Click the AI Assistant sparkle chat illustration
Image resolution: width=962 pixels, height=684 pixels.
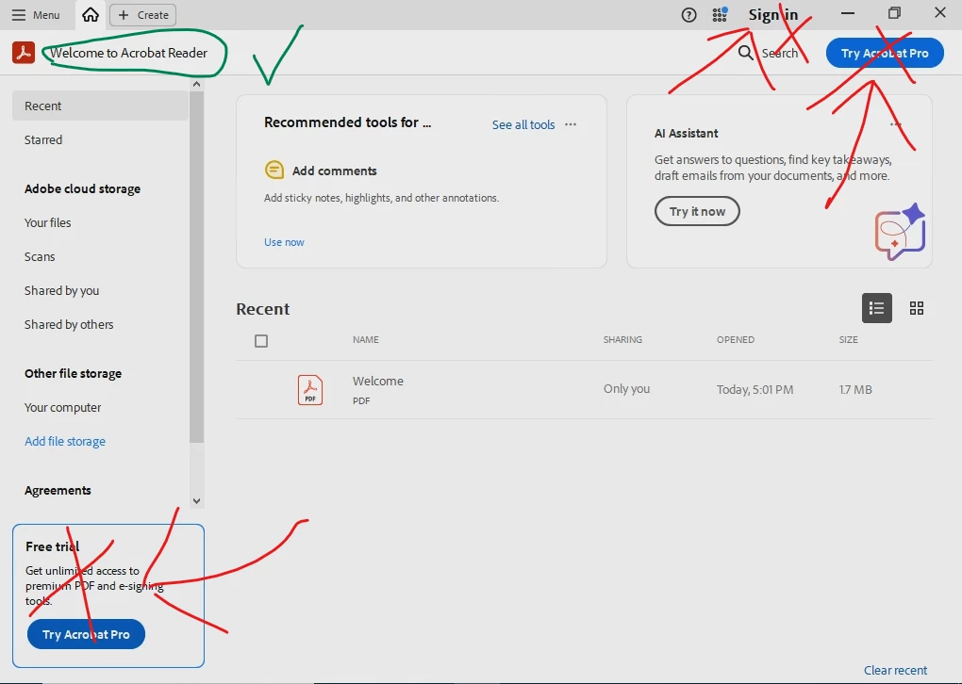tap(900, 232)
